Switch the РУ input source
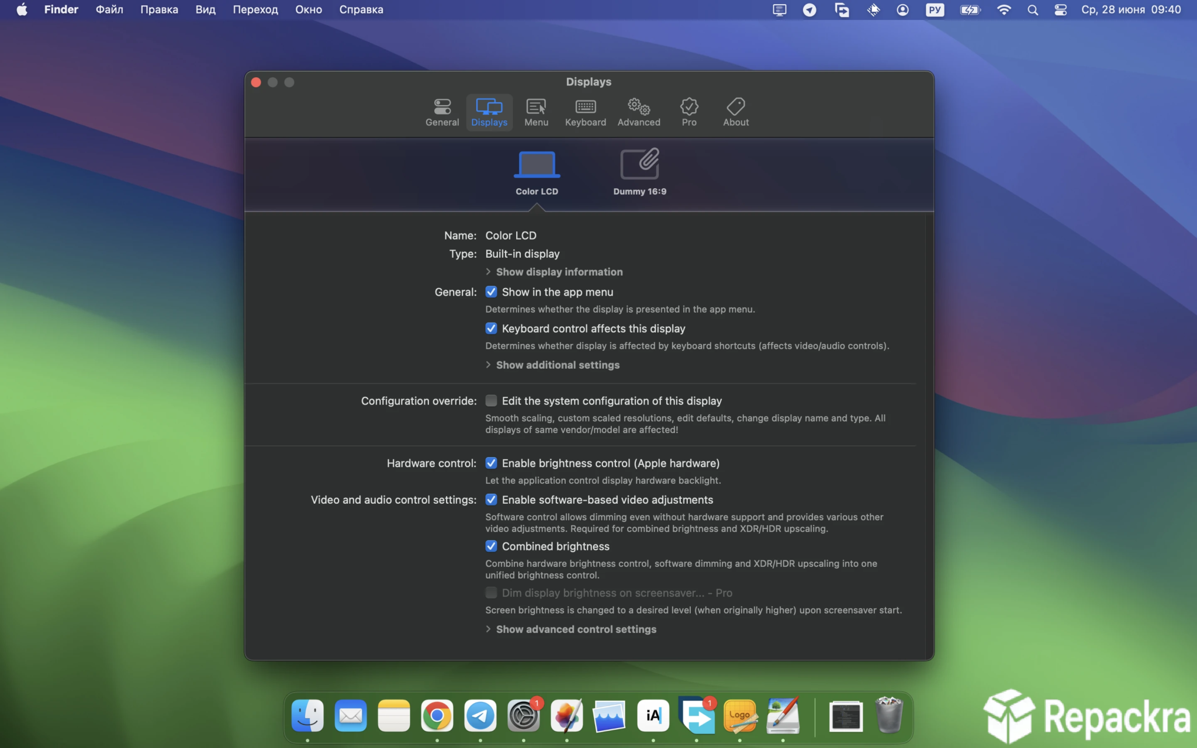The image size is (1197, 748). click(x=935, y=10)
